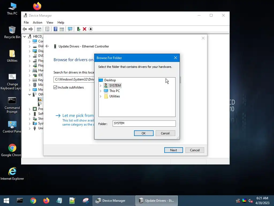Click Cancel in Update Drivers wizard
Viewport: 274px width, 206px height.
[195, 150]
